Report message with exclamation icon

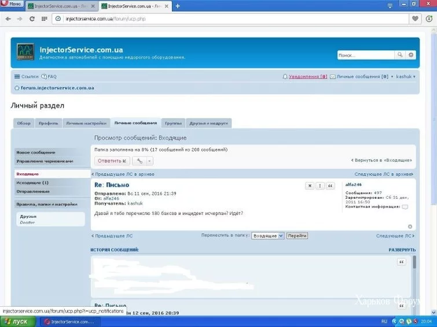click(x=320, y=186)
